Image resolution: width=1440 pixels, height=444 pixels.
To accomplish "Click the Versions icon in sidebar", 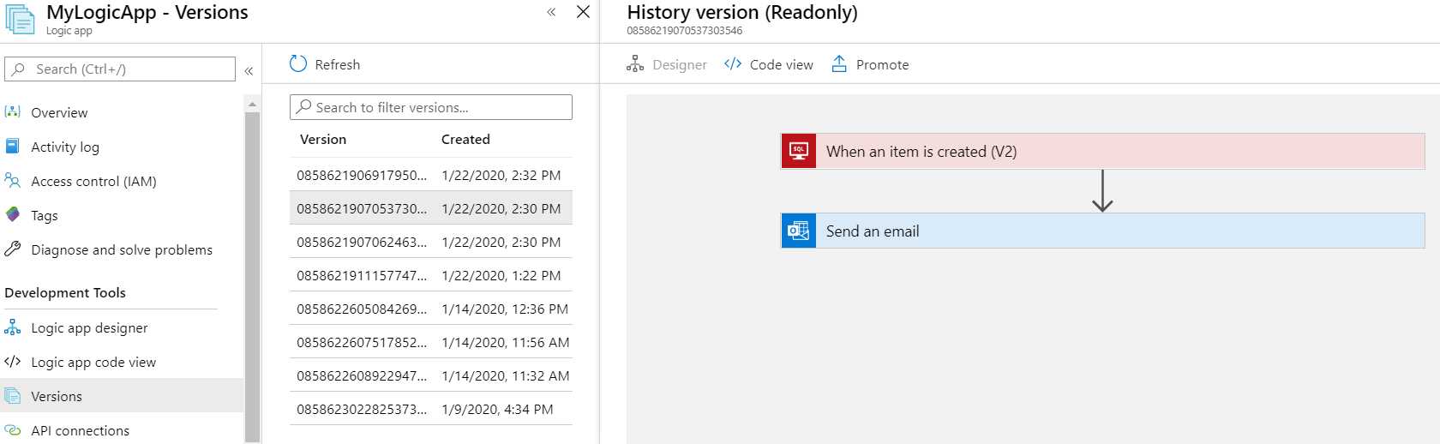I will 13,396.
